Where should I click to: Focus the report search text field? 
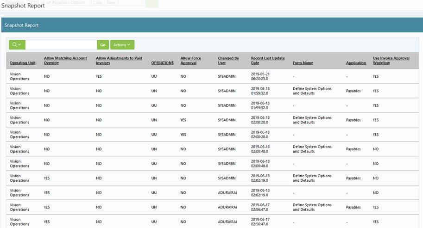[61, 45]
